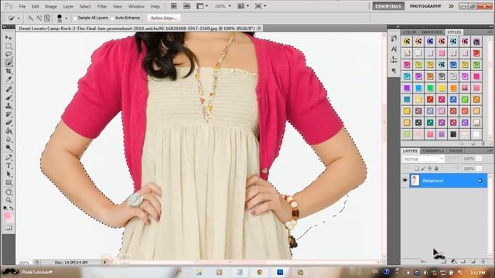Create new fill or adjustment layer
This screenshot has height=278, width=495.
pyautogui.click(x=454, y=261)
